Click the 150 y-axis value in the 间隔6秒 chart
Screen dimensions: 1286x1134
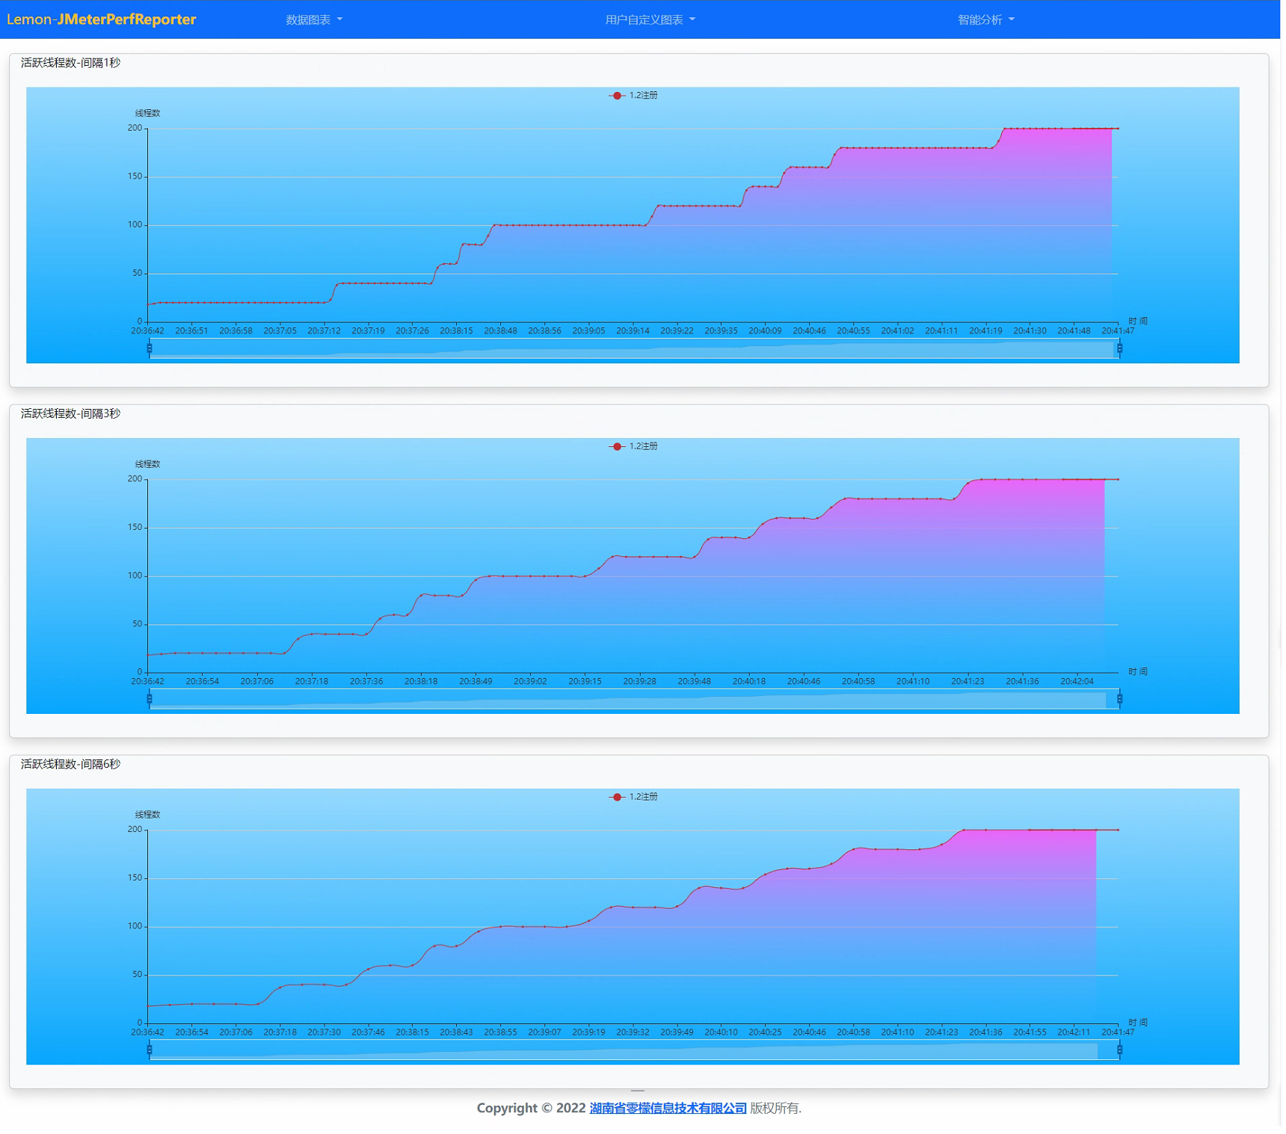[x=135, y=878]
